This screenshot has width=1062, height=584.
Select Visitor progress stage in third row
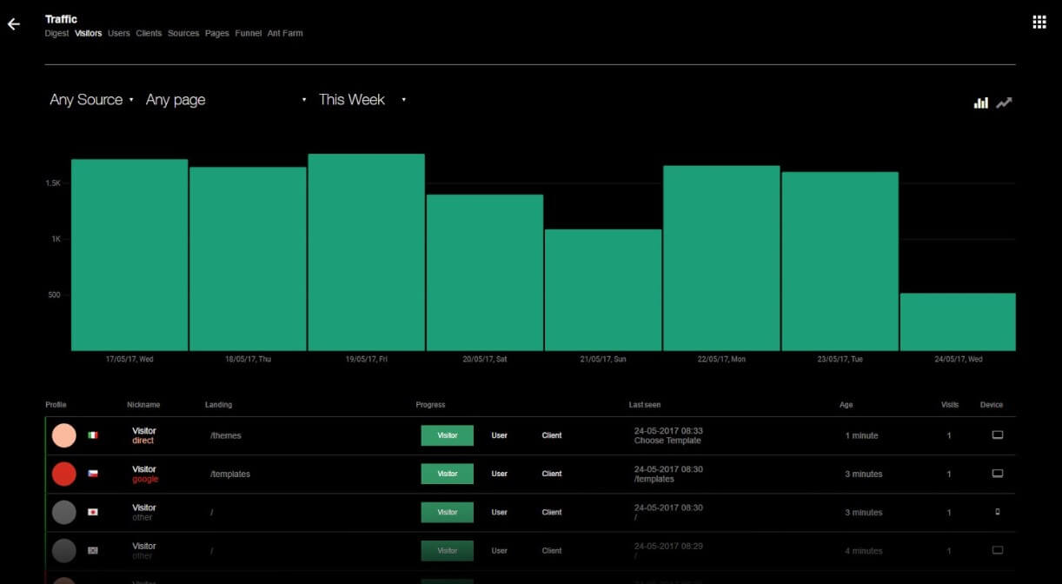(447, 512)
